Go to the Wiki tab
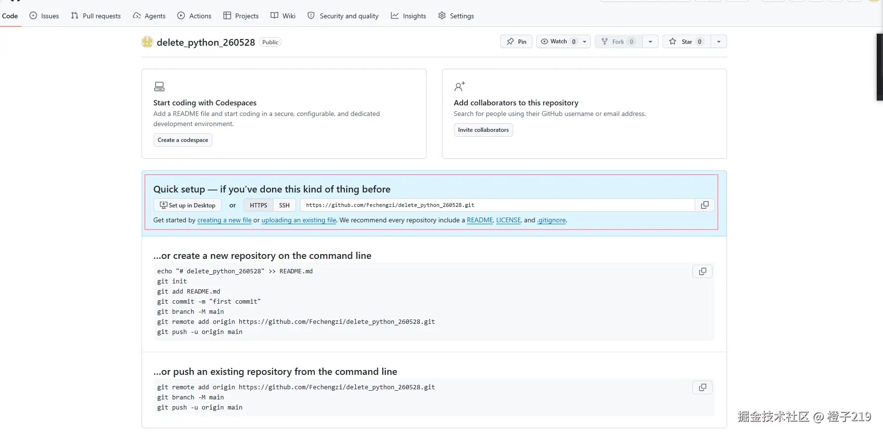This screenshot has height=435, width=883. click(283, 16)
